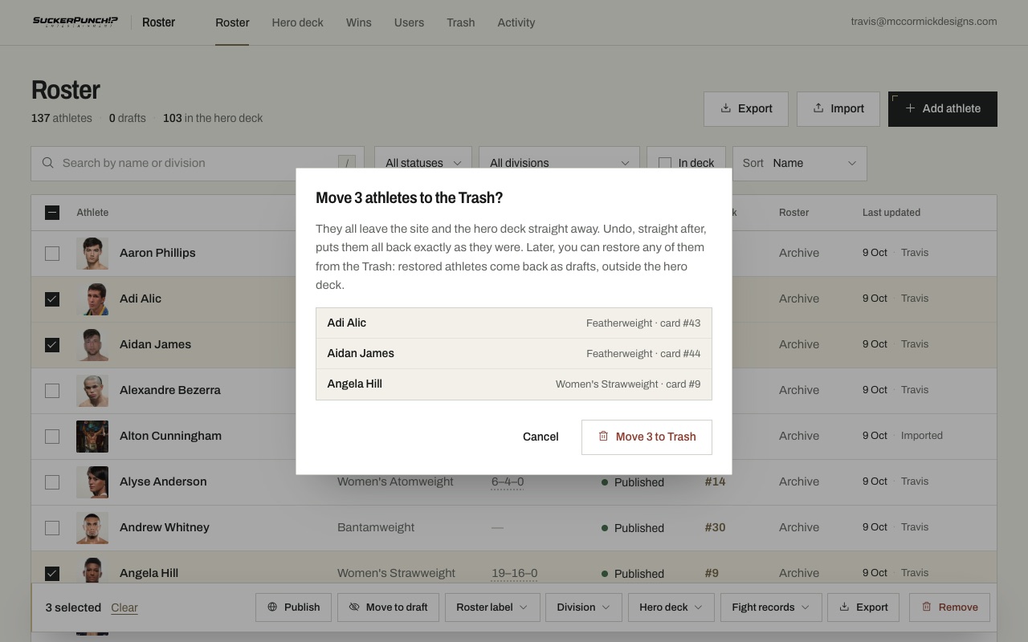
Task: Clear the current selection
Action: [x=124, y=607]
